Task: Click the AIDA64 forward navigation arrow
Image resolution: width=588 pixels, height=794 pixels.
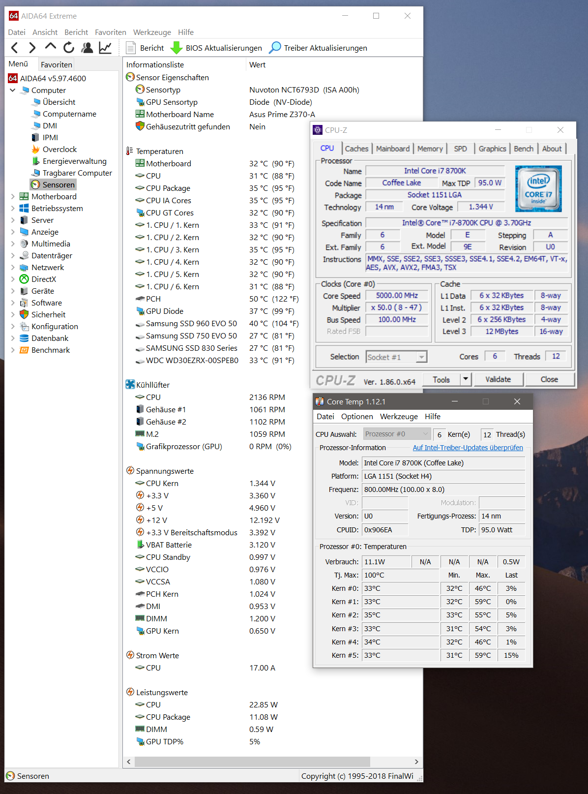Action: click(32, 48)
